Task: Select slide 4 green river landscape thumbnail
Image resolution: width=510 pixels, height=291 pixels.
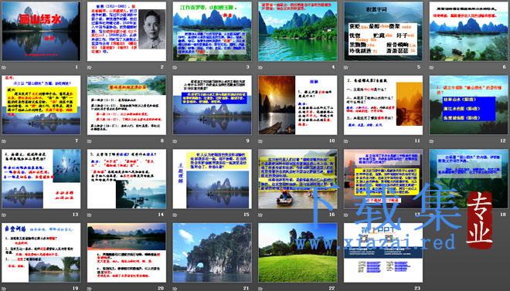Action: click(x=297, y=32)
